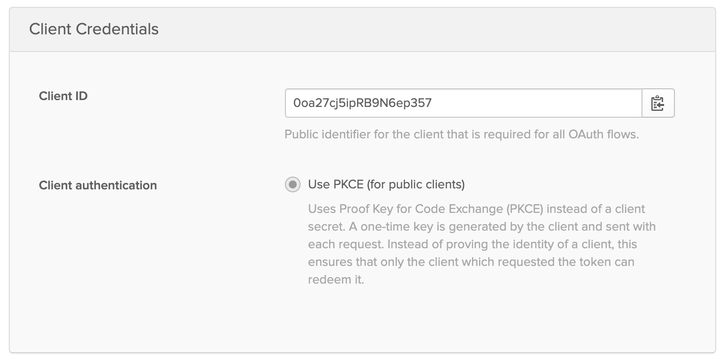Click the words 'instead of a client'
This screenshot has width=726, height=364.
pos(595,209)
